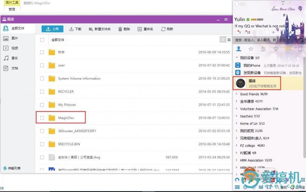Click the Rename (重命名) toolbar button
The width and height of the screenshot is (306, 192).
pyautogui.click(x=145, y=29)
